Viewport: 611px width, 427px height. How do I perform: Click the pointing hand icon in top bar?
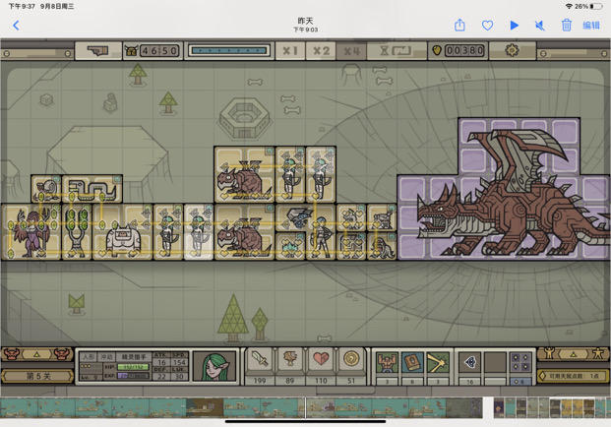point(98,50)
